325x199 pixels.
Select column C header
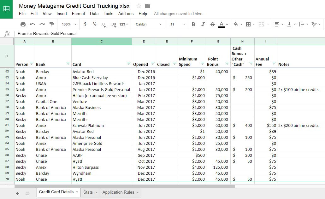(x=102, y=41)
